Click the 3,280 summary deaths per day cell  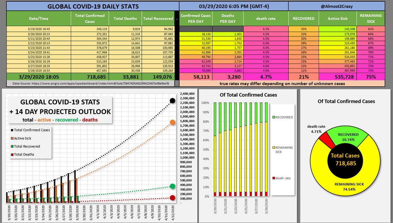(x=228, y=77)
